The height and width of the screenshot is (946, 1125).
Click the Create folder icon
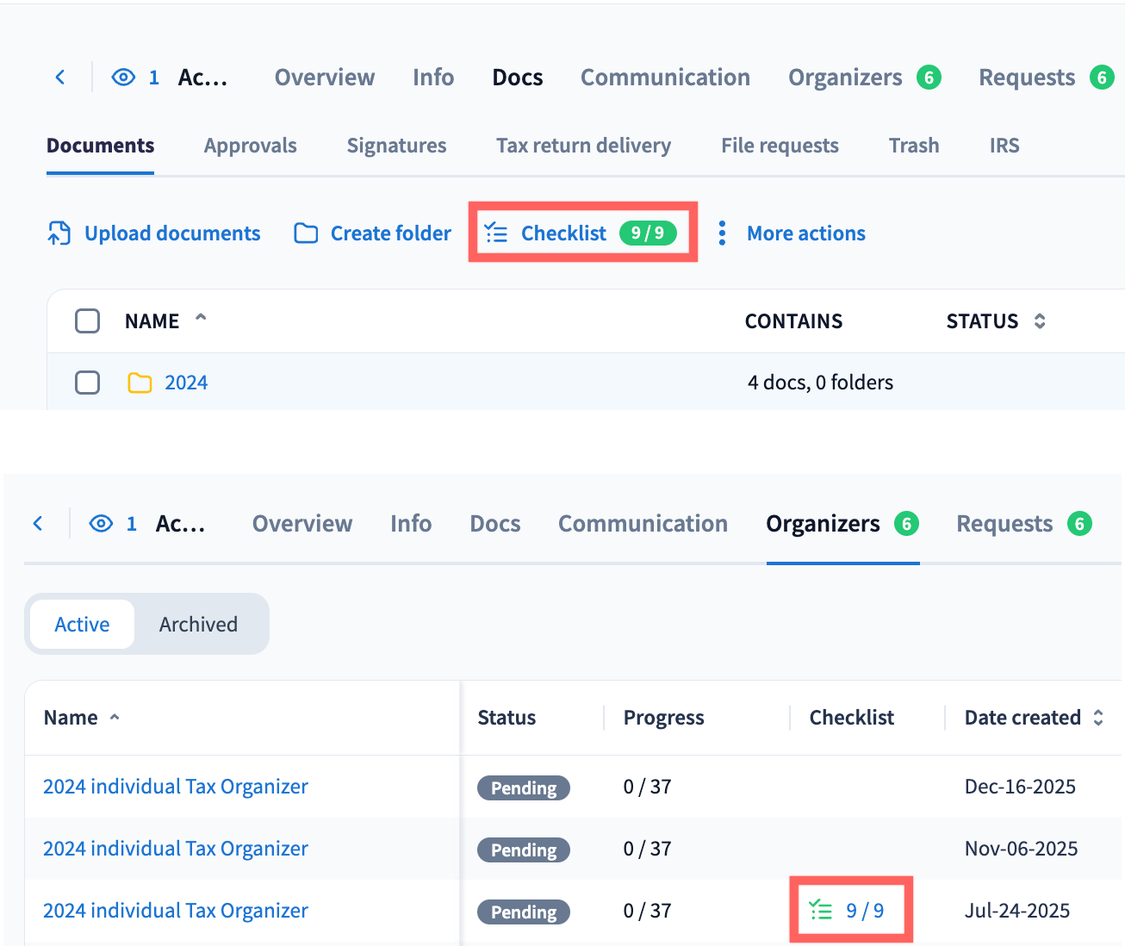tap(306, 233)
